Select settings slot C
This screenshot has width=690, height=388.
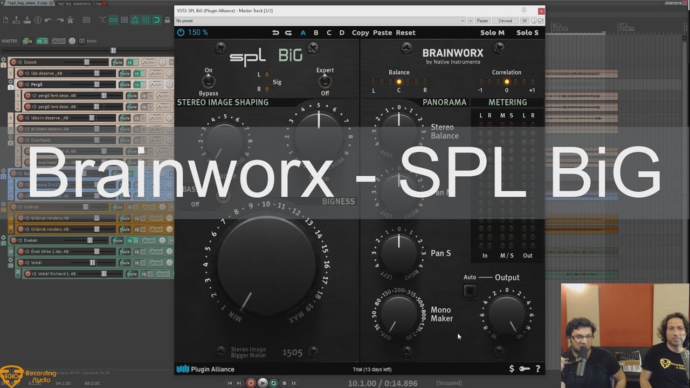coord(329,32)
